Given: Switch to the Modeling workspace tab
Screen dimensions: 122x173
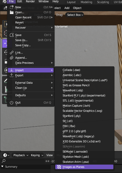Looking at the screenshot, I should [86, 2].
